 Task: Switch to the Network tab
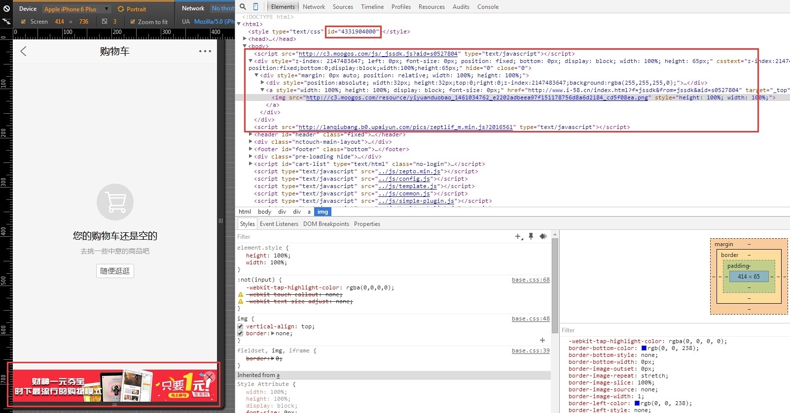[x=314, y=7]
